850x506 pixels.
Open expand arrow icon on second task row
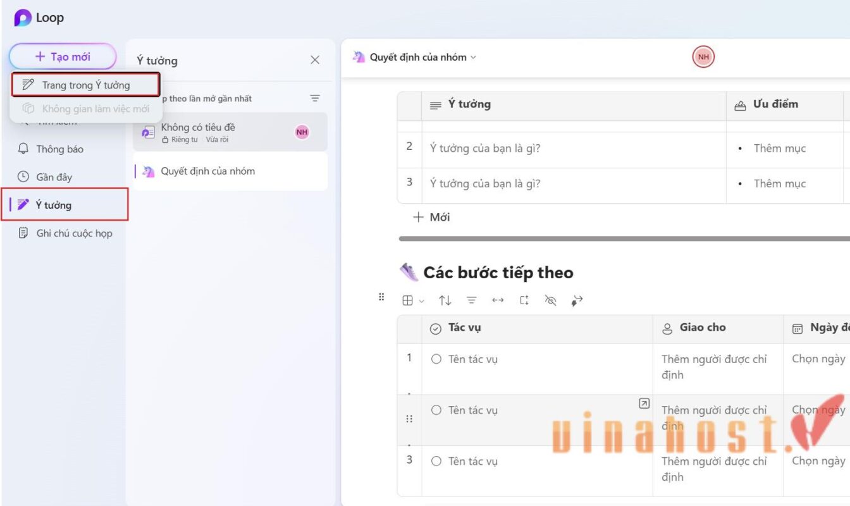tap(644, 403)
